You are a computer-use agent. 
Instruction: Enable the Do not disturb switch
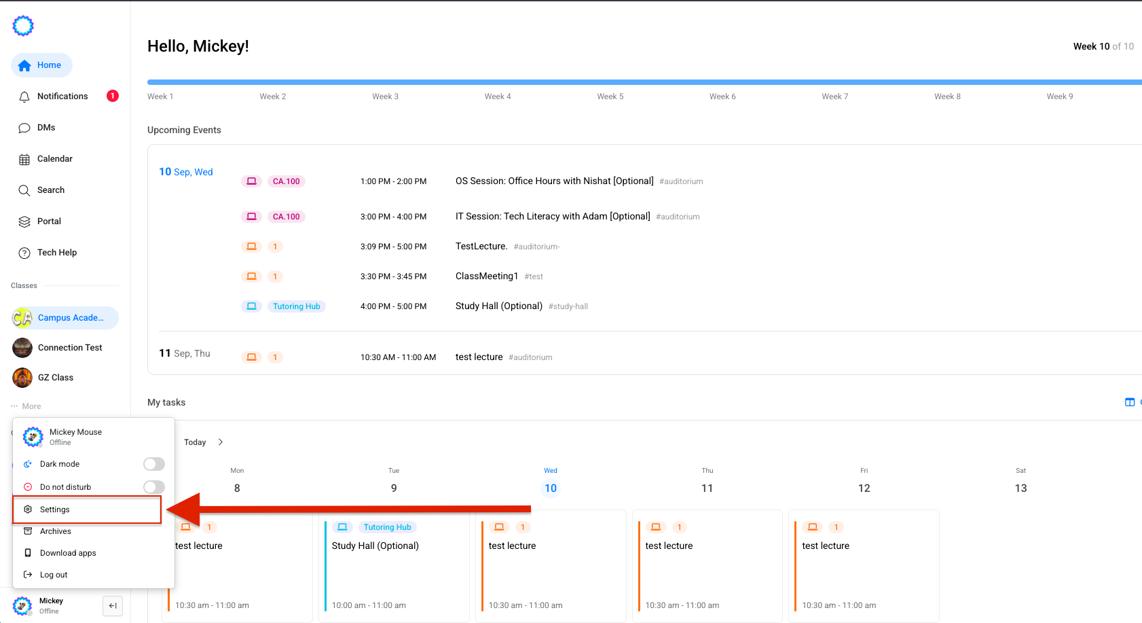pos(154,487)
